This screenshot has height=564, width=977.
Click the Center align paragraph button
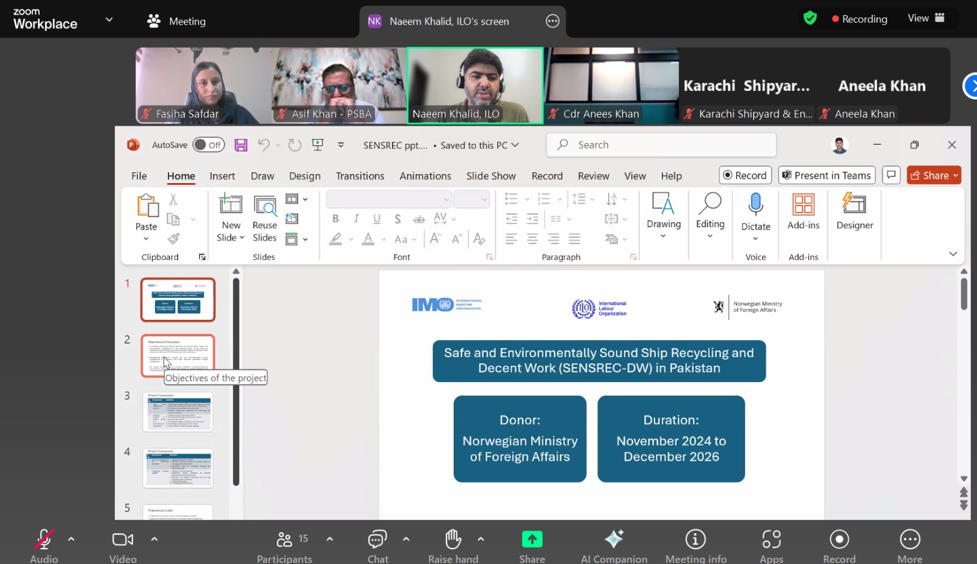click(532, 239)
